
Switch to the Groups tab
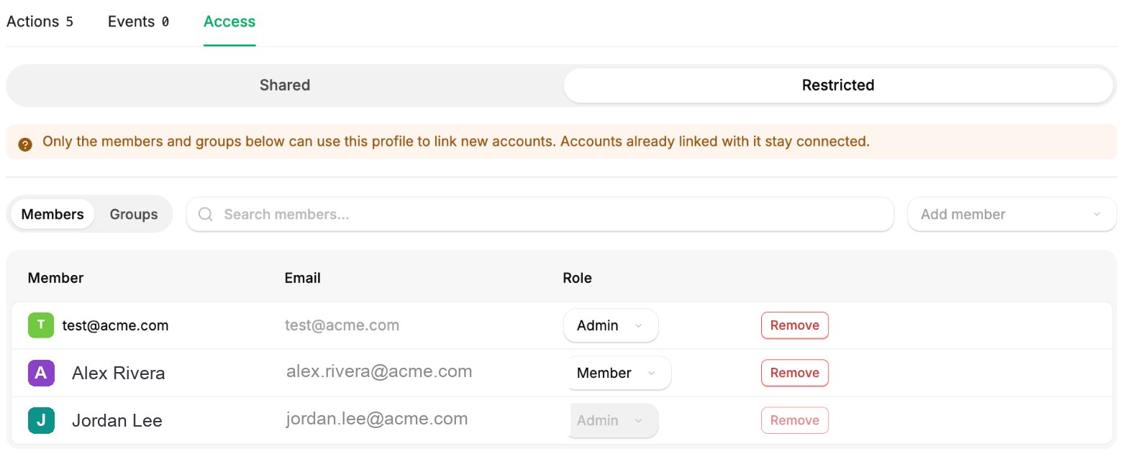[x=134, y=214]
